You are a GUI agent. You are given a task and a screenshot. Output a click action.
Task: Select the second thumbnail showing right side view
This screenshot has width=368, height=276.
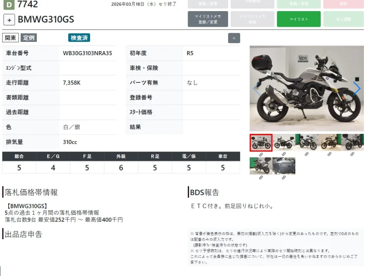click(284, 143)
